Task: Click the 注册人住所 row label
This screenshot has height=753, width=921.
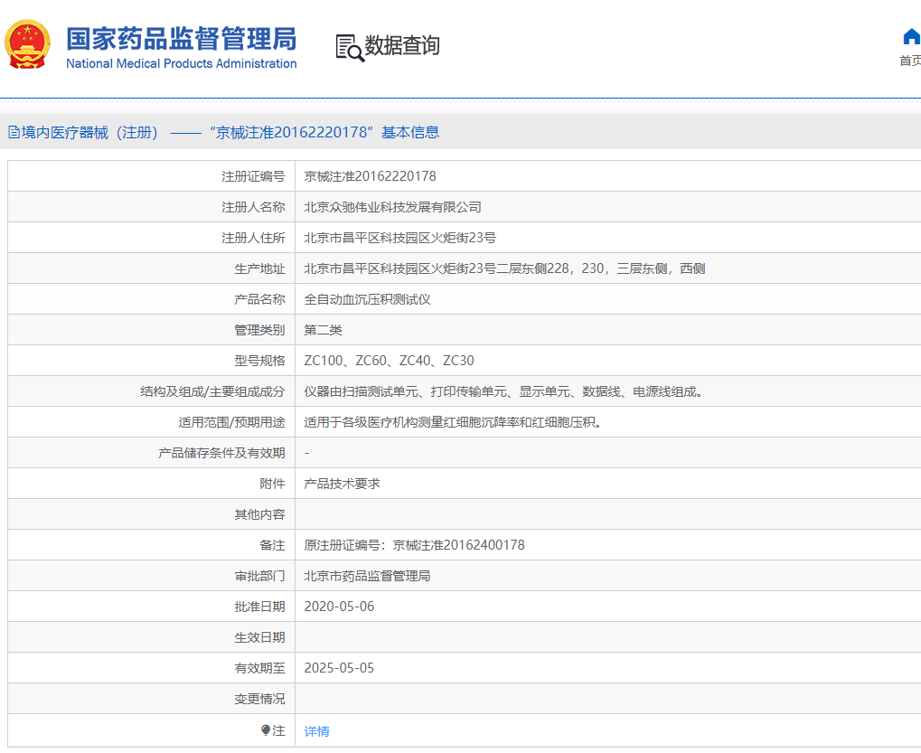Action: coord(253,238)
